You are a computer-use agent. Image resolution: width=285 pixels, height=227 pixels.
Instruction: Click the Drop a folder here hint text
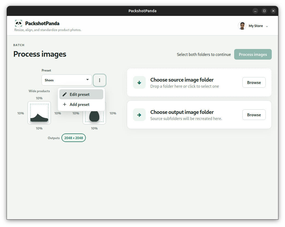click(185, 86)
